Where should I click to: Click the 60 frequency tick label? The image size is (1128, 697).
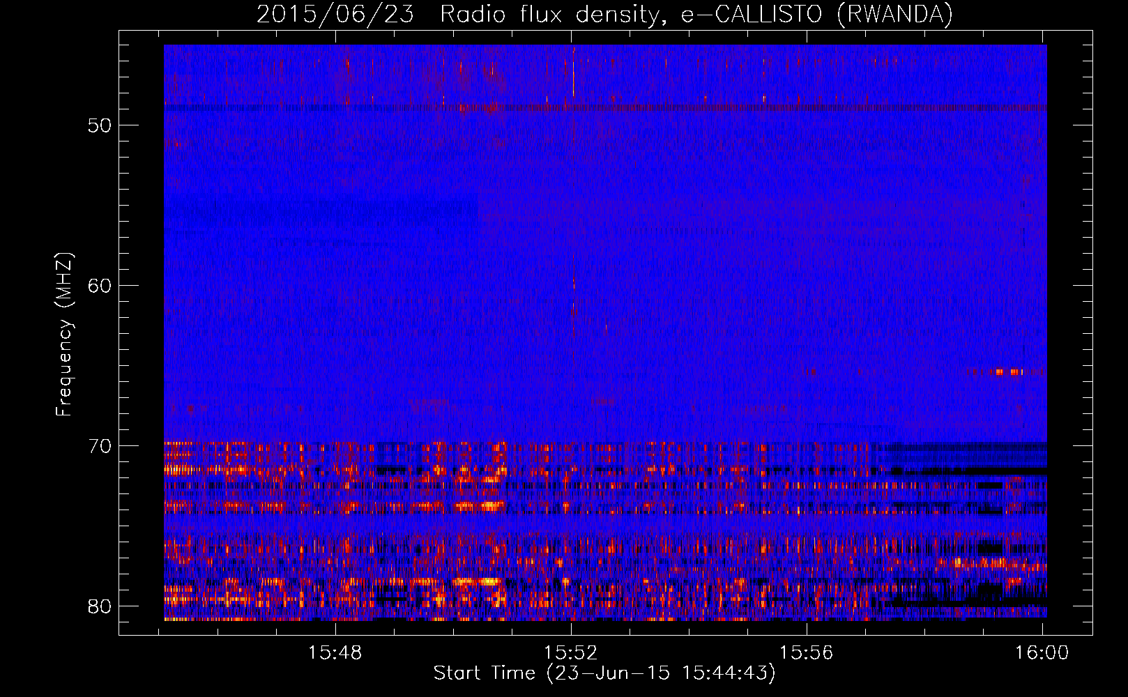pyautogui.click(x=100, y=285)
